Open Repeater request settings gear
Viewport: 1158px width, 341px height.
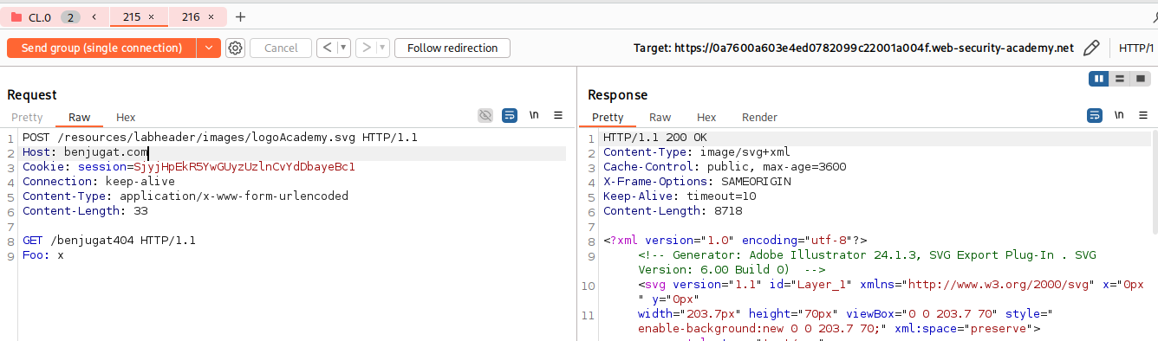coord(235,48)
